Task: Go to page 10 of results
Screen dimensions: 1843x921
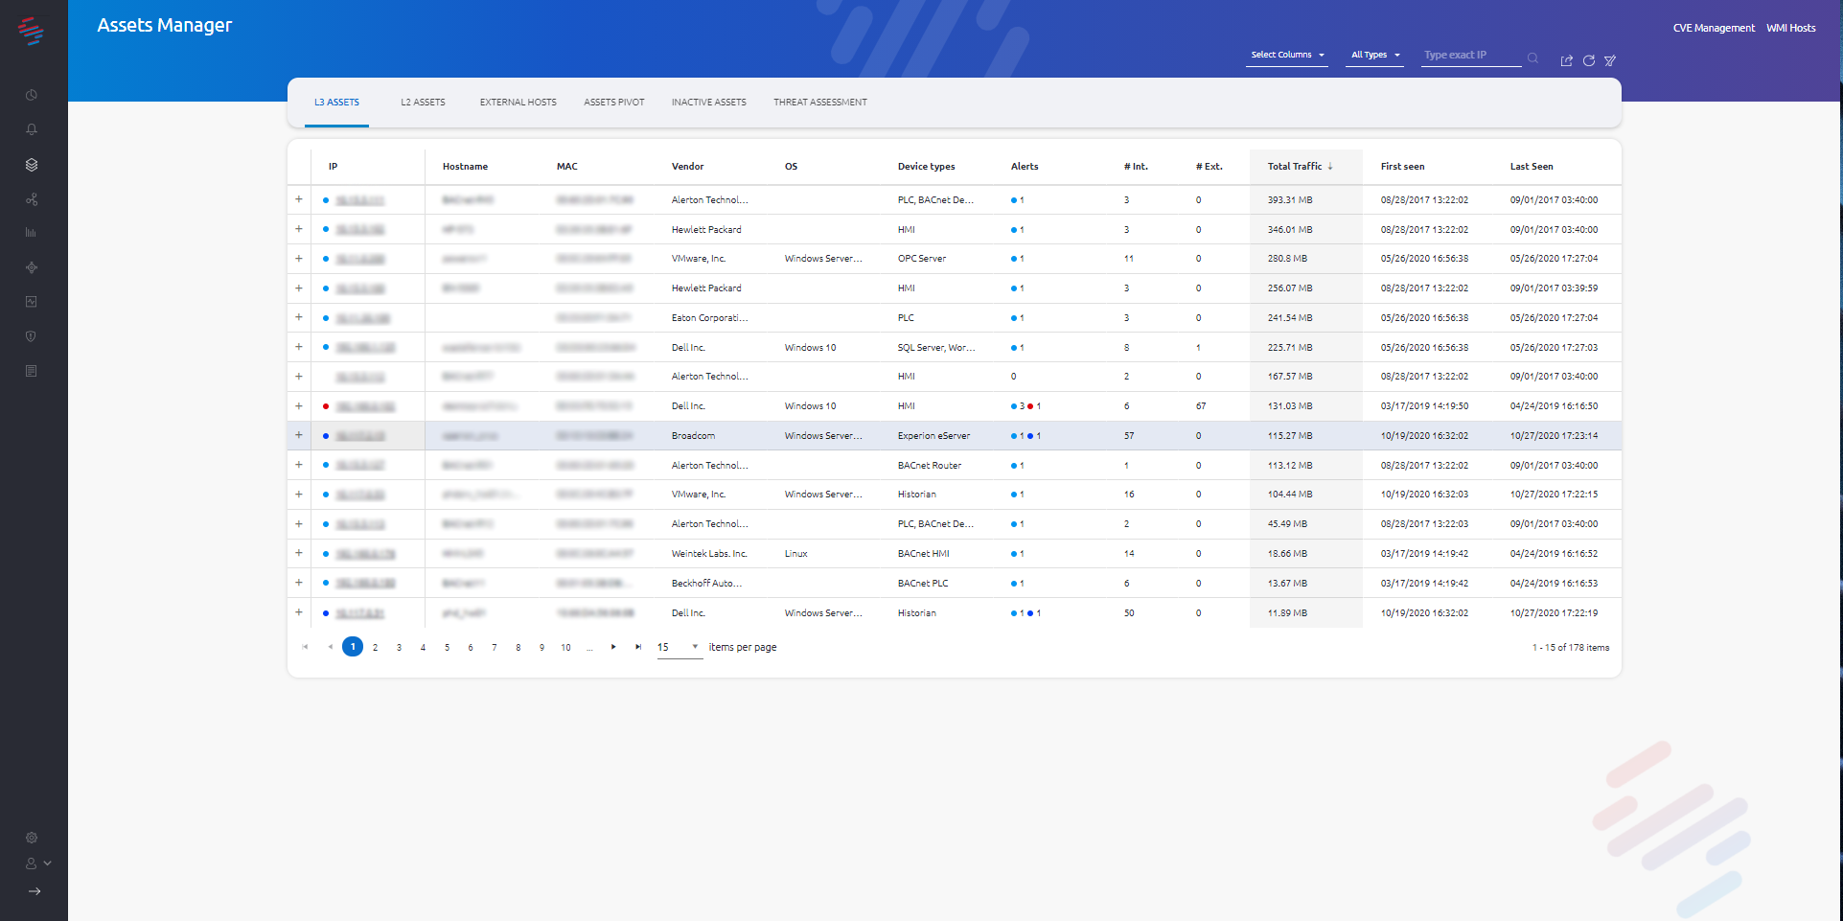Action: coord(565,648)
